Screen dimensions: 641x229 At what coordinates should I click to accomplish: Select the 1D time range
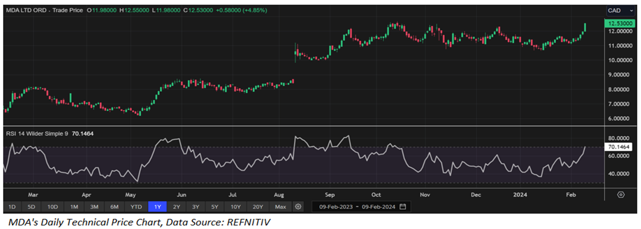[12, 207]
